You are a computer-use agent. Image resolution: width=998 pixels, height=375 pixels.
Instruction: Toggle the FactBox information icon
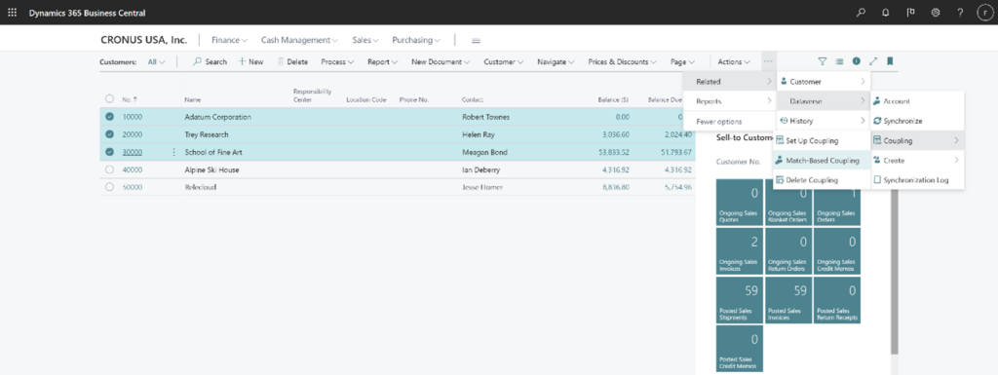(x=856, y=61)
